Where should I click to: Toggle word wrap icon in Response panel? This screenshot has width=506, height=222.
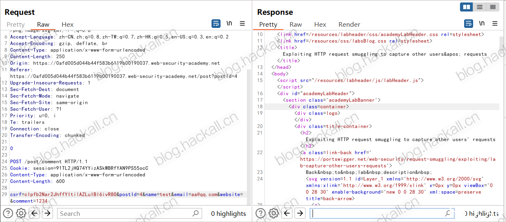click(469, 24)
